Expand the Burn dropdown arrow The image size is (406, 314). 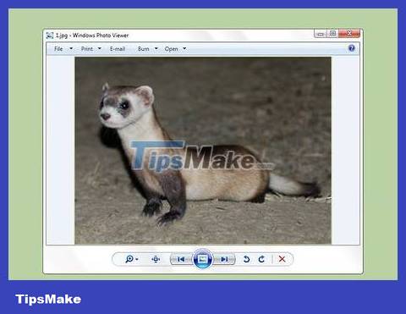pyautogui.click(x=156, y=48)
